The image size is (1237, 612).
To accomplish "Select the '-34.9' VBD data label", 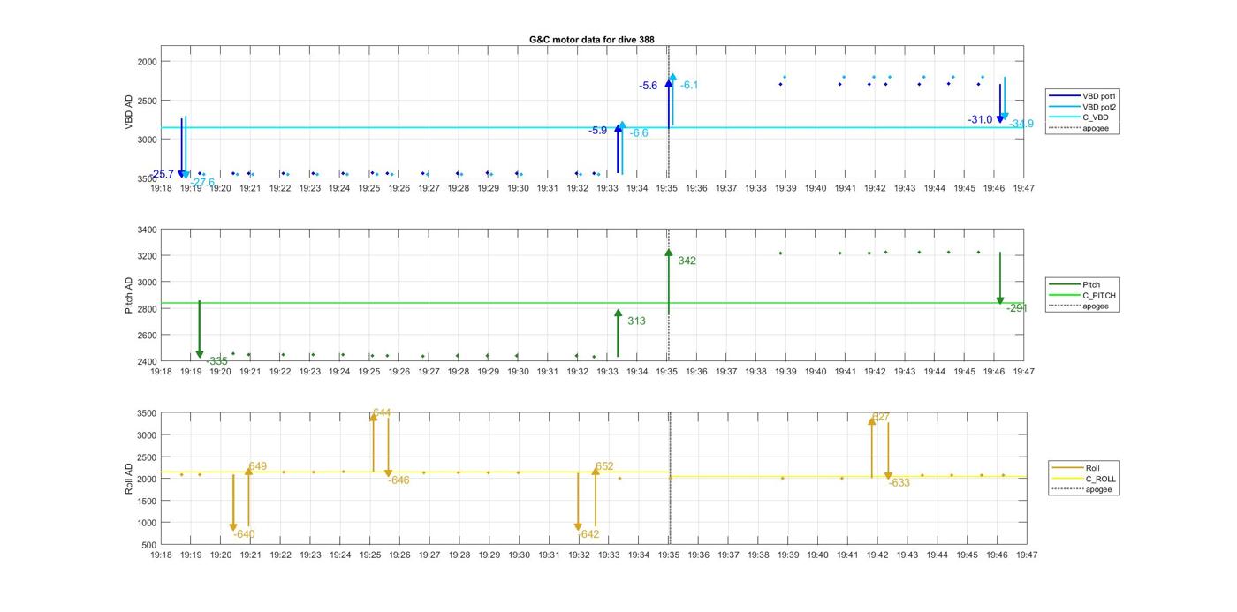I will [x=1021, y=124].
